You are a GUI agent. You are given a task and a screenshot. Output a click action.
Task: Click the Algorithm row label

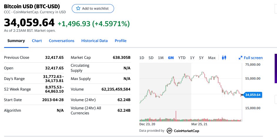pos(12,110)
